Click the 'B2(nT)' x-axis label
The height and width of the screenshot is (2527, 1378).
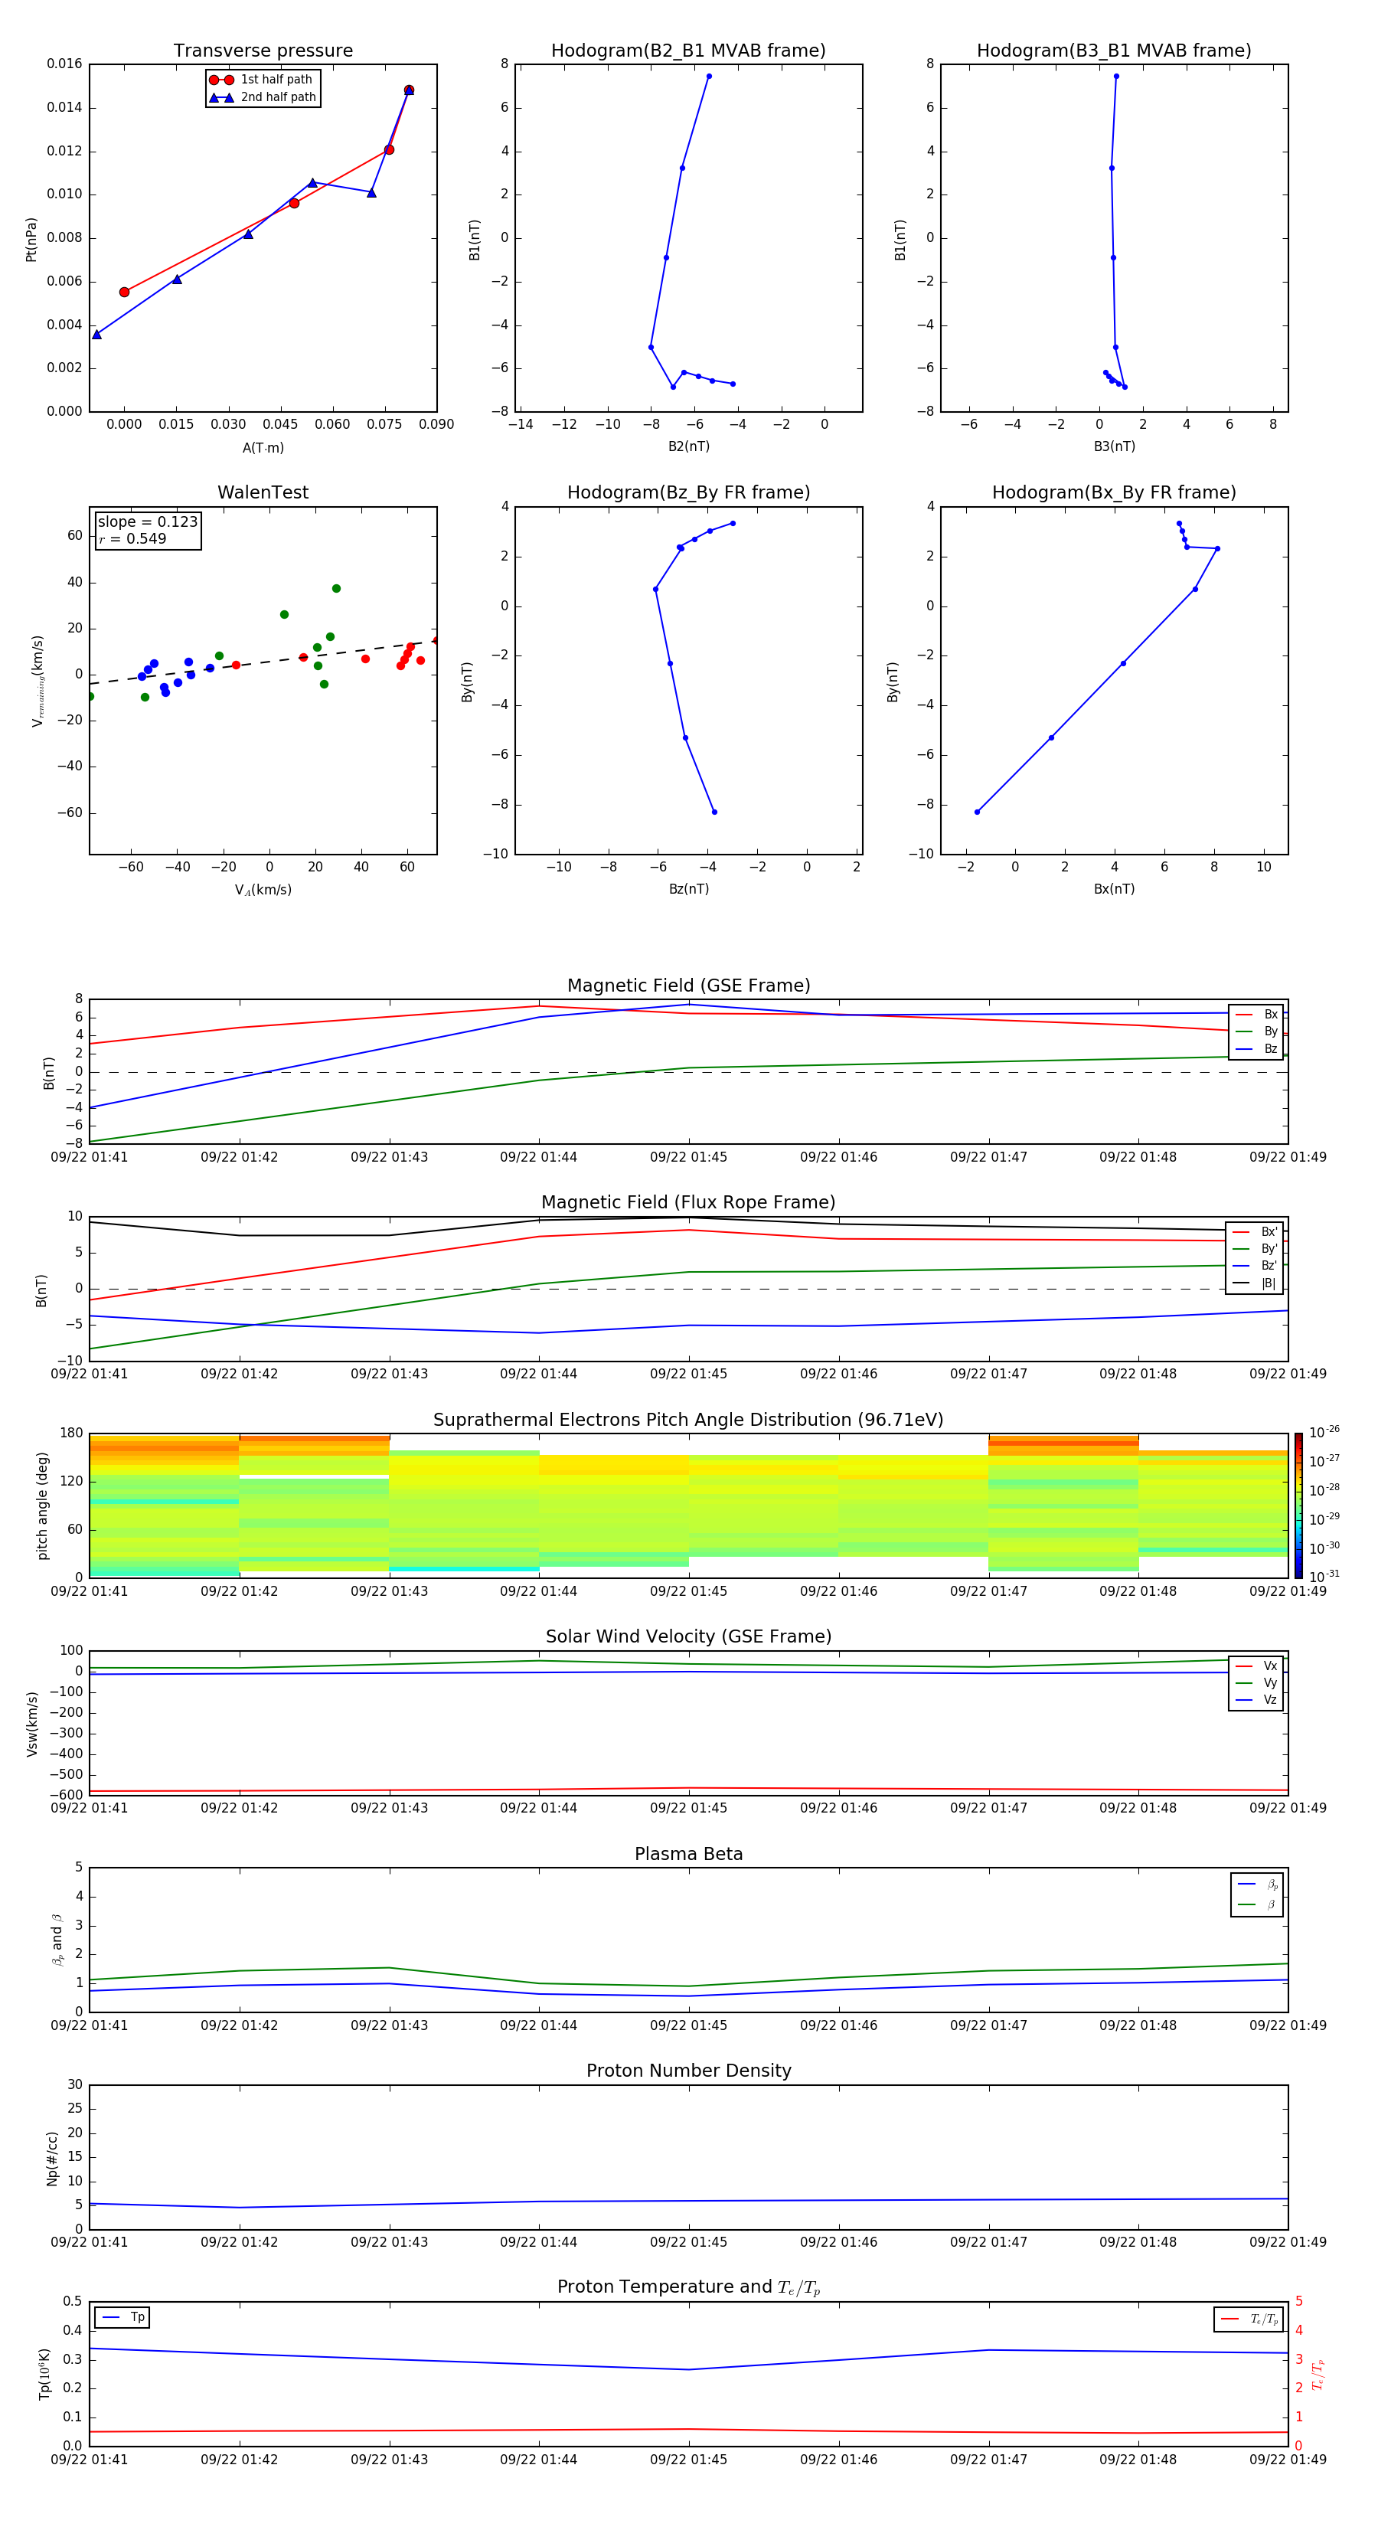(x=688, y=446)
